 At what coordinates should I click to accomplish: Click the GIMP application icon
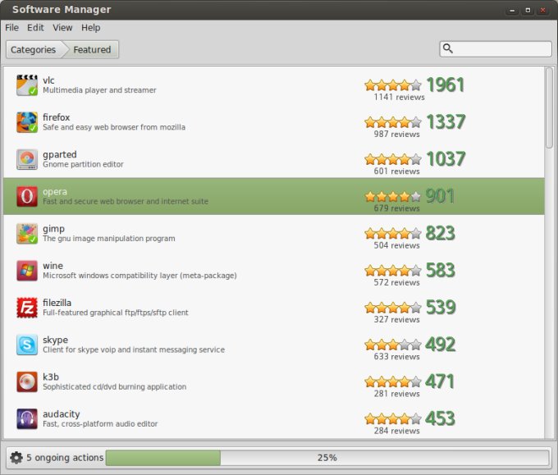(x=27, y=233)
